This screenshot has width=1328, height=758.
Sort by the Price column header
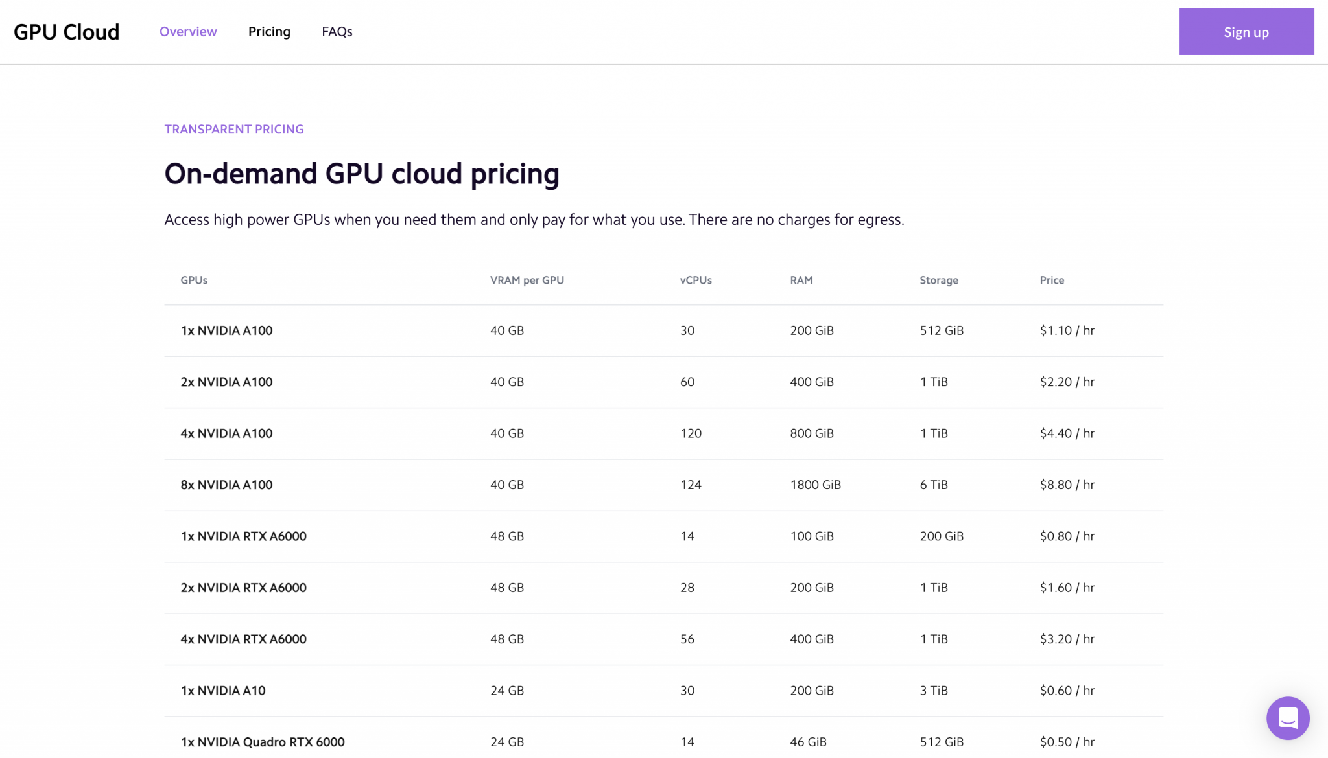pos(1051,280)
